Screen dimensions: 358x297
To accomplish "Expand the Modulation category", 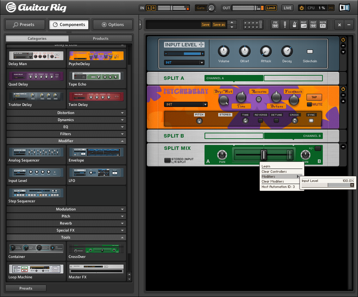I will click(66, 209).
